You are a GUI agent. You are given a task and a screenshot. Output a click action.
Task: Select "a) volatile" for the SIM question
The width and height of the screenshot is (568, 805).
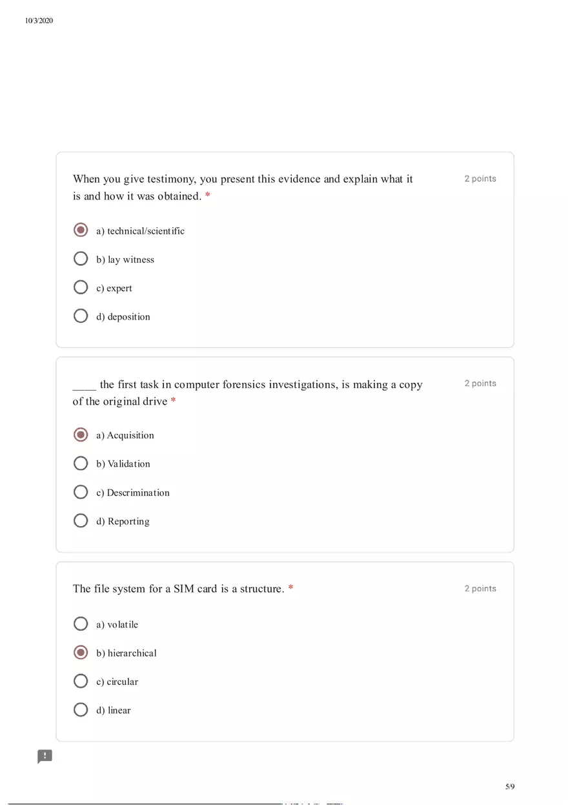[81, 624]
